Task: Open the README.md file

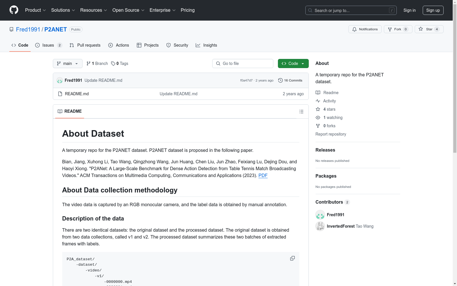Action: pyautogui.click(x=77, y=94)
